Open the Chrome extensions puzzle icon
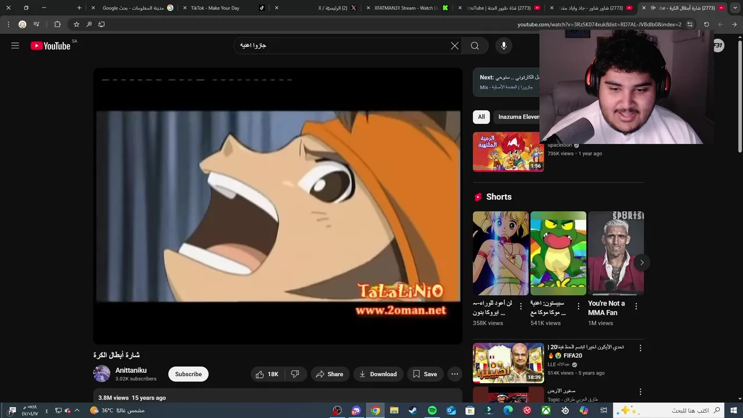Viewport: 743px width, 418px height. click(57, 24)
